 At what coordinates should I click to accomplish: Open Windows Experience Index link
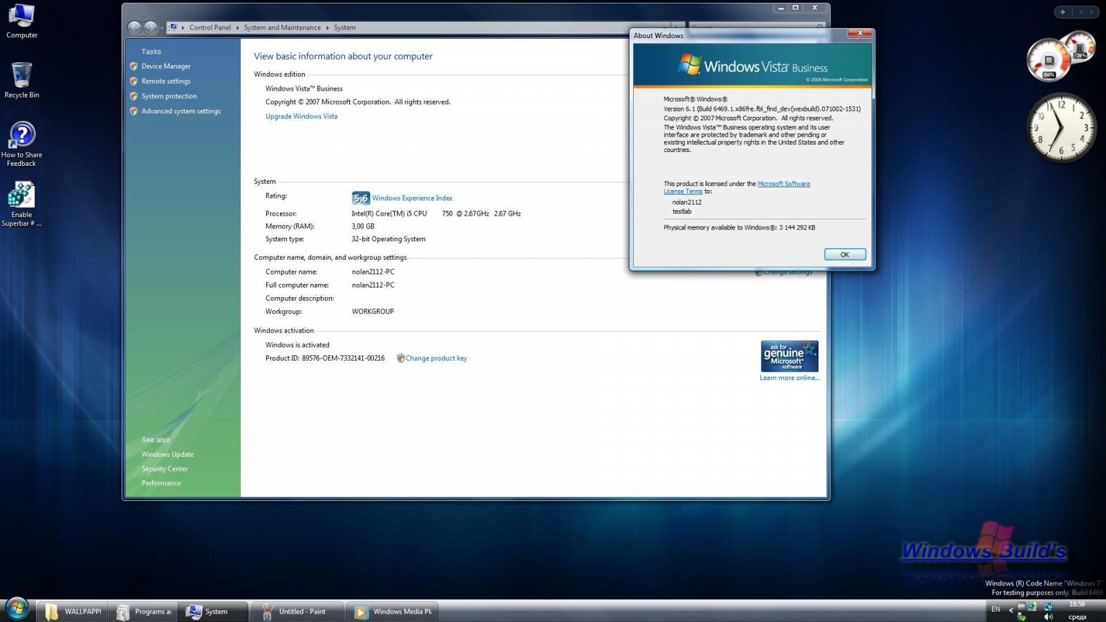[412, 198]
